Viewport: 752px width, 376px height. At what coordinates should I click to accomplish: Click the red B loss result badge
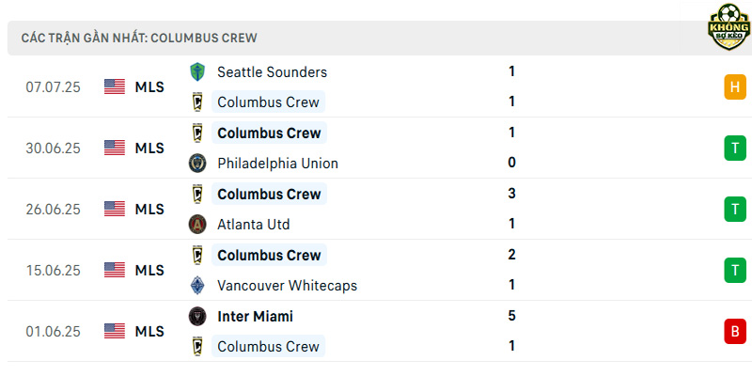click(735, 331)
